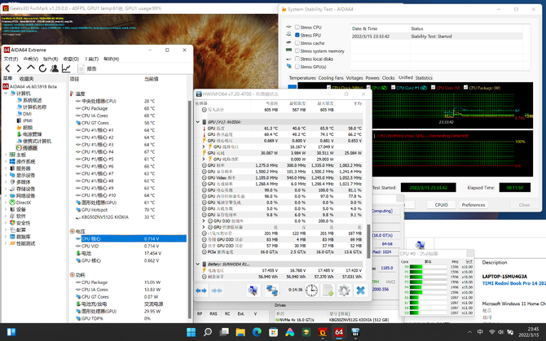This screenshot has height=341, width=546.
Task: Expand the 性能测试 tree node
Action: point(4,243)
